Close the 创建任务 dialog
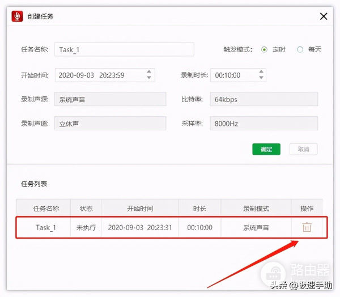340x297 pixels. [x=324, y=16]
